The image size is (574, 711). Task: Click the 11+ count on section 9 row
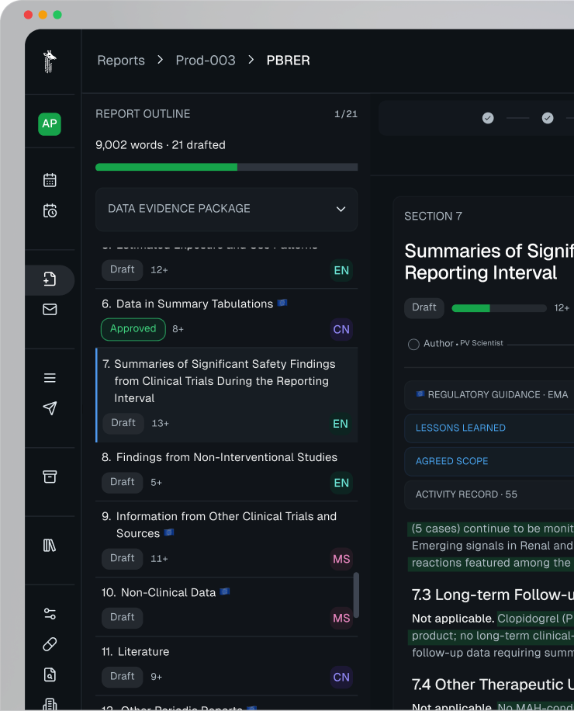pyautogui.click(x=160, y=559)
